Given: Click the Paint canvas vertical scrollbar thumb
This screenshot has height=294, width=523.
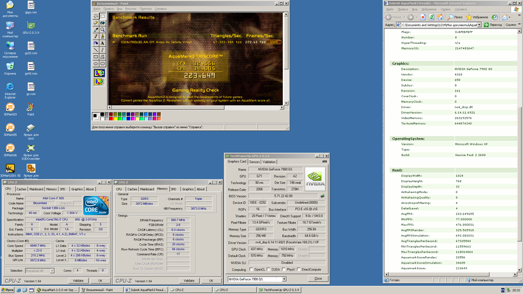Looking at the screenshot, I should 286,43.
